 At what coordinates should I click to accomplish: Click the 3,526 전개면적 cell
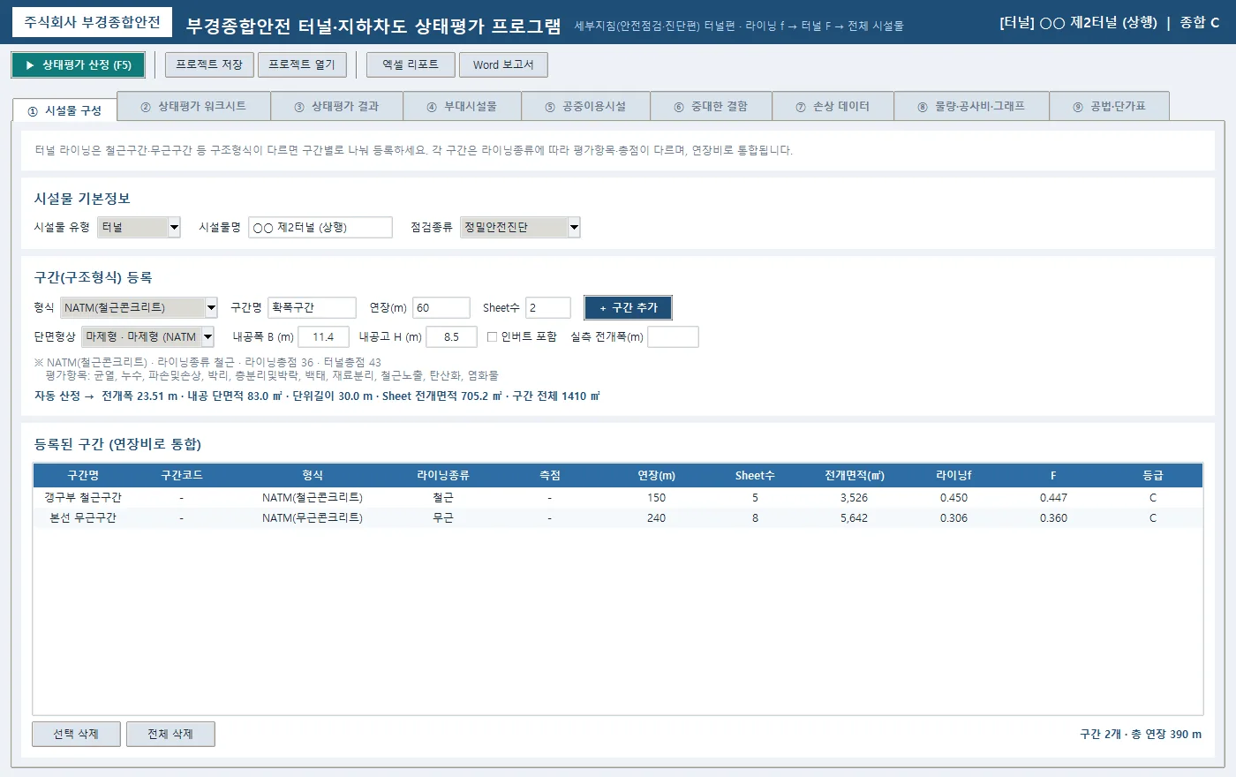(855, 498)
